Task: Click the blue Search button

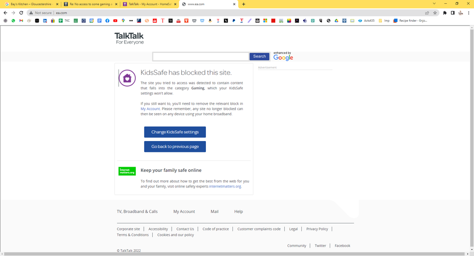Action: click(260, 56)
